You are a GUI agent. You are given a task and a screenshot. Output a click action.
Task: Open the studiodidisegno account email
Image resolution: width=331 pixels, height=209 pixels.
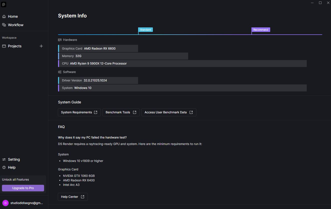(27, 203)
